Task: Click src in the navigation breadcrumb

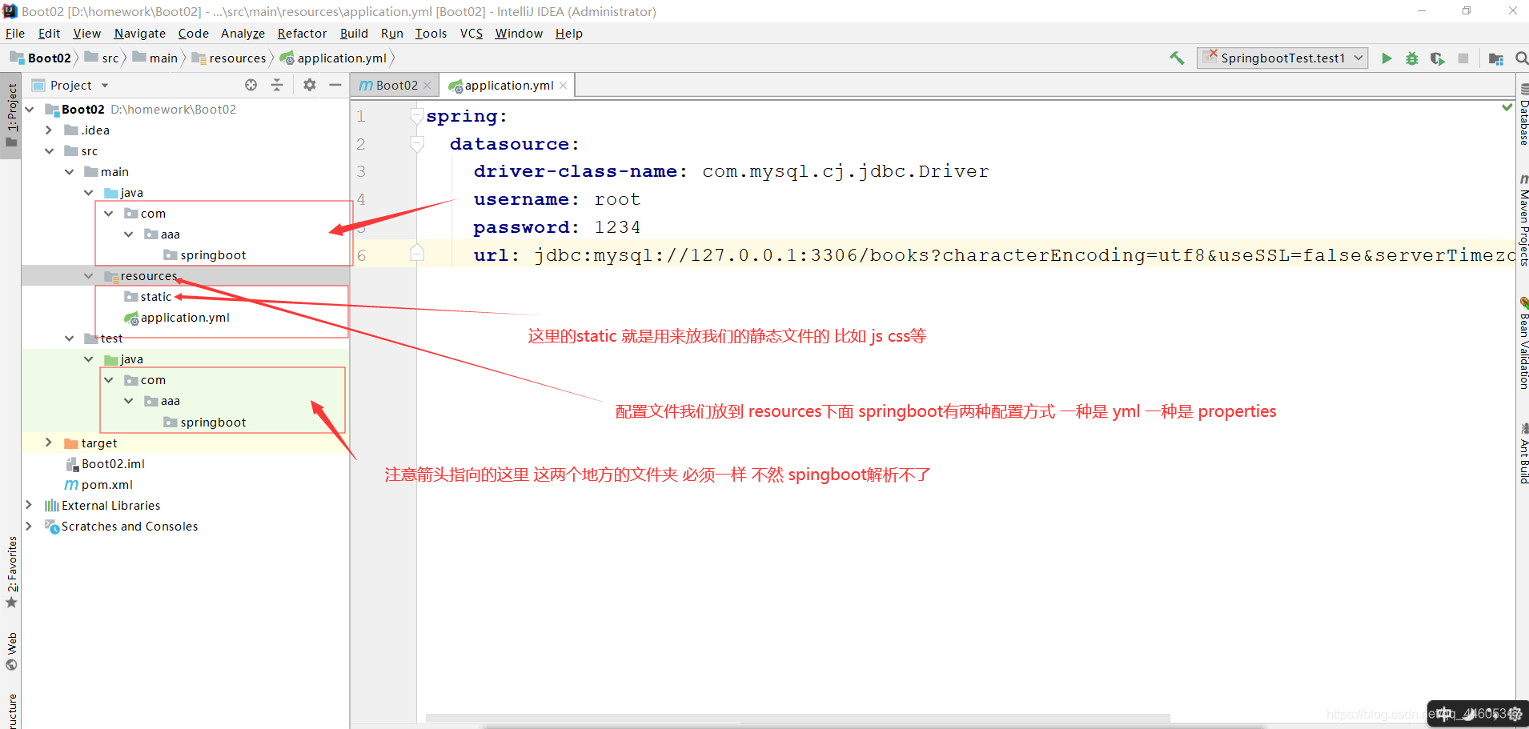Action: point(102,58)
